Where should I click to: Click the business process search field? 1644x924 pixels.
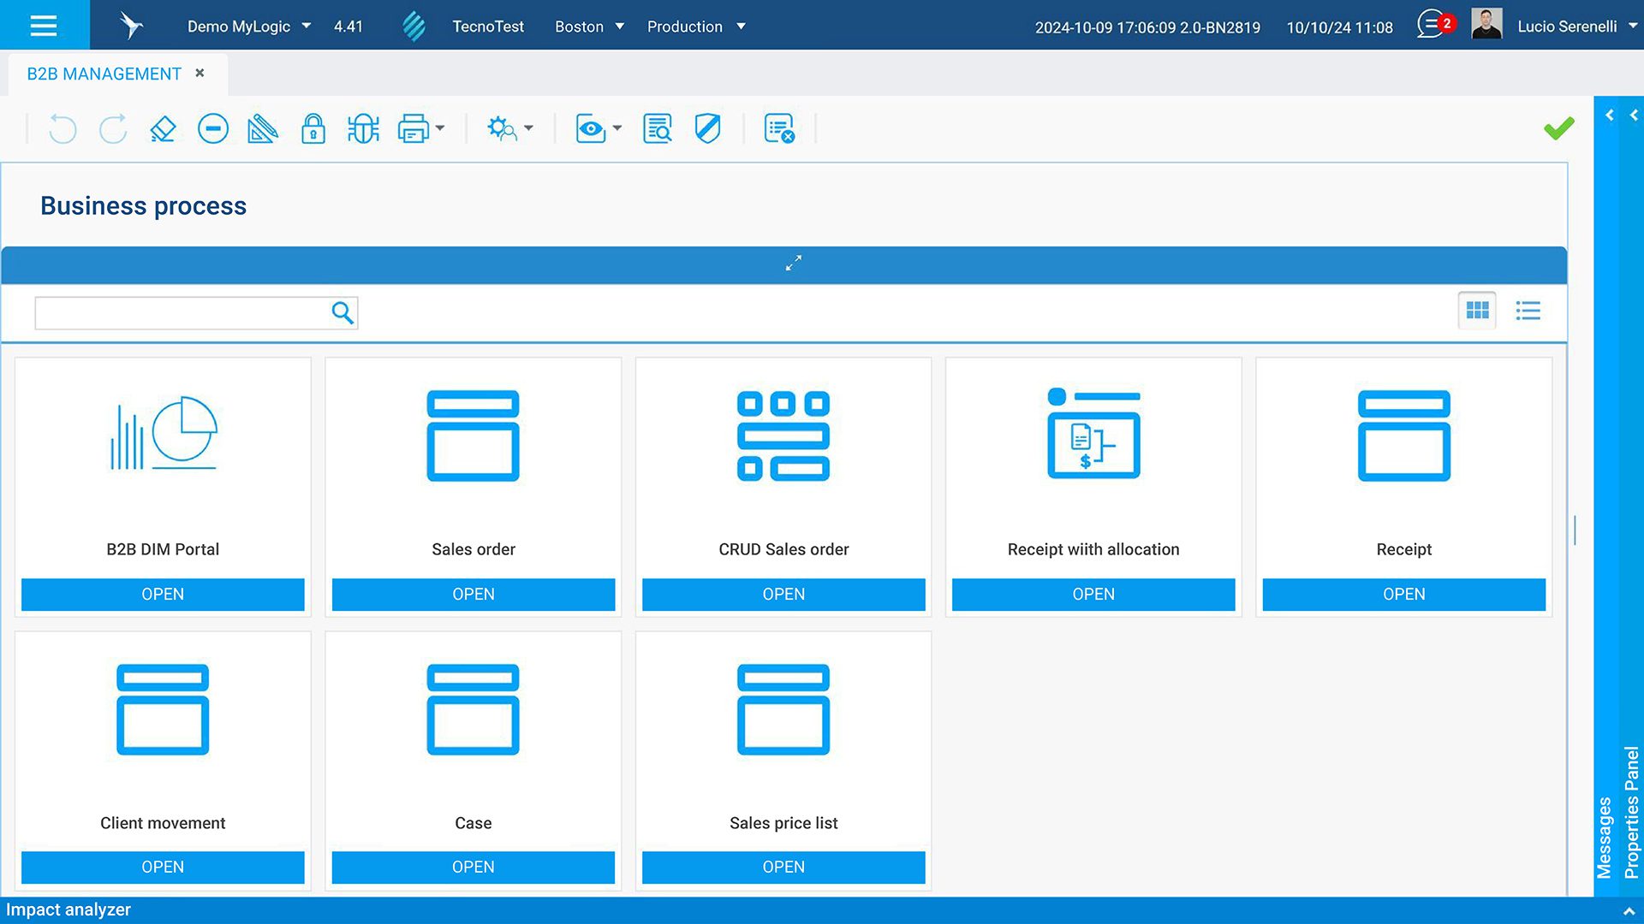pyautogui.click(x=182, y=313)
